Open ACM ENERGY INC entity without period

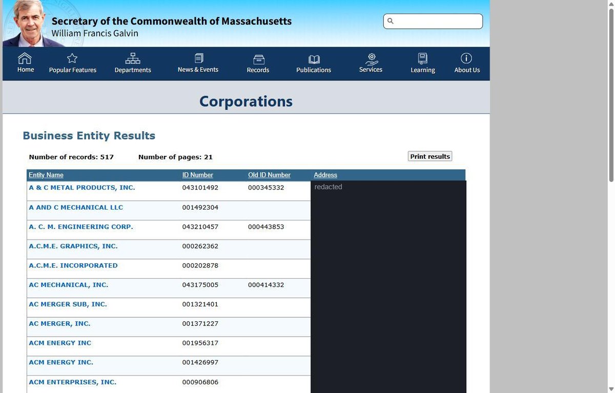60,343
